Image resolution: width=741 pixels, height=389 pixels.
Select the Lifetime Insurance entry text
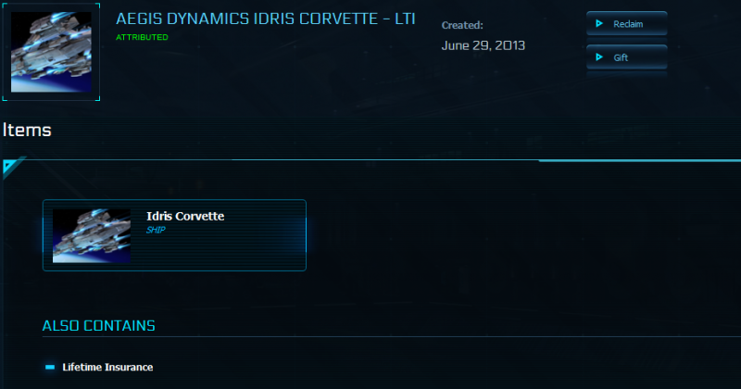click(107, 368)
